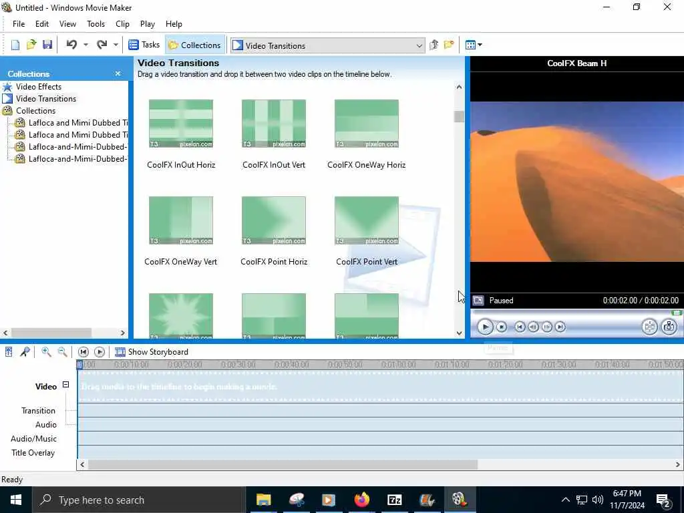Open the Edit menu
Screen dimensions: 684x513
coord(42,24)
